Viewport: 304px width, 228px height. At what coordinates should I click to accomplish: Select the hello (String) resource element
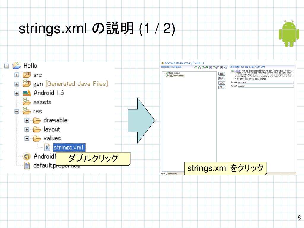[x=173, y=73]
